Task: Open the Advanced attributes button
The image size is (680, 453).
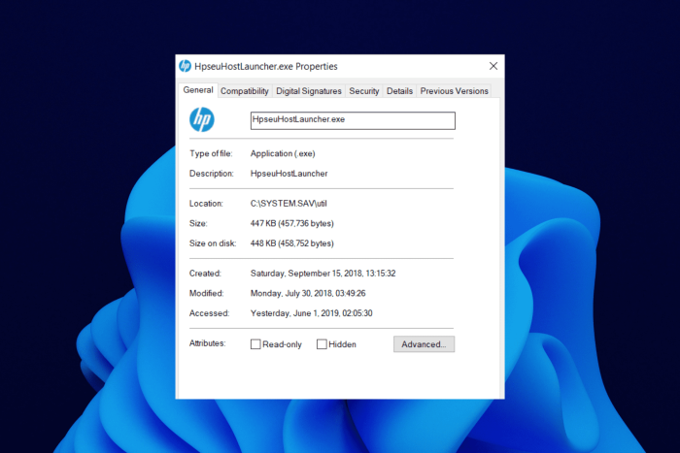Action: [424, 344]
